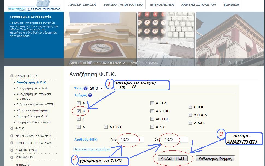Click the Από FEK number field
The height and width of the screenshot is (166, 265).
click(131, 140)
